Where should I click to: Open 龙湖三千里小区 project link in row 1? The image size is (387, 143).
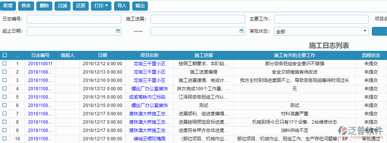tap(149, 64)
